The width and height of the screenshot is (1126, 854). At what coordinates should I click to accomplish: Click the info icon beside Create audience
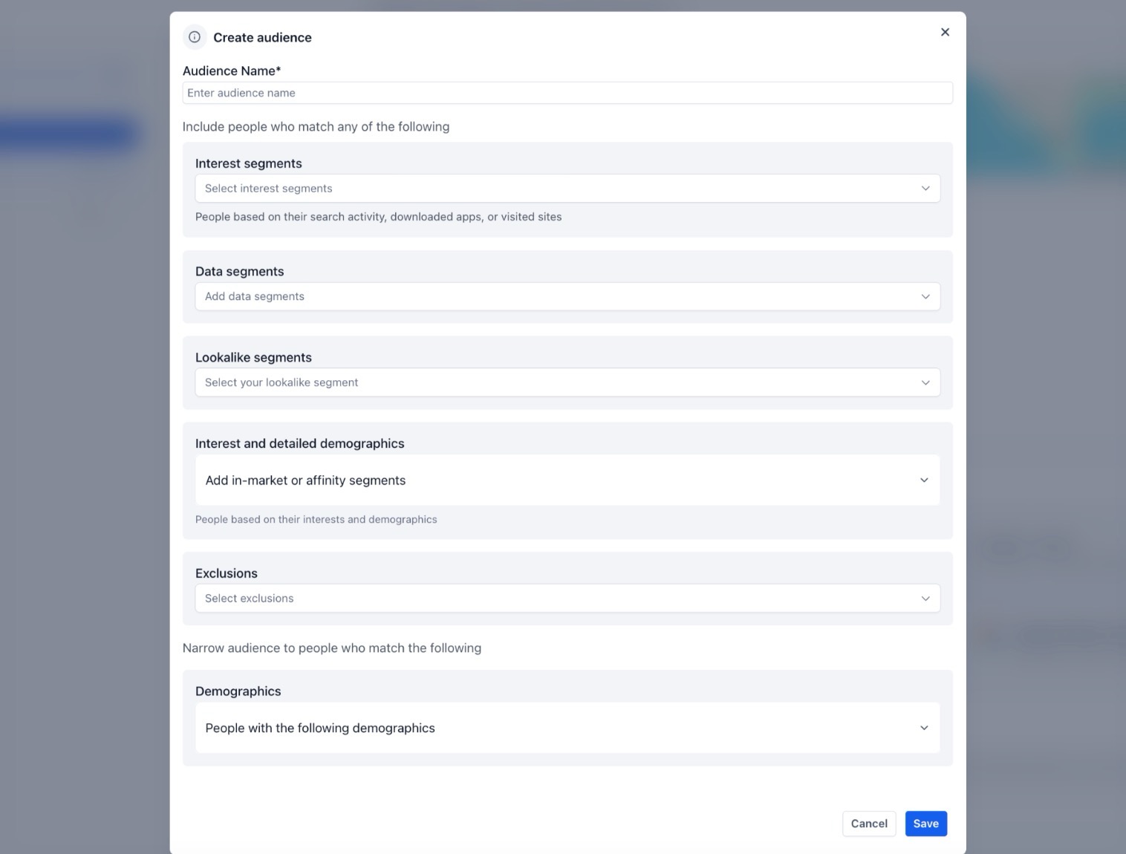pos(195,37)
